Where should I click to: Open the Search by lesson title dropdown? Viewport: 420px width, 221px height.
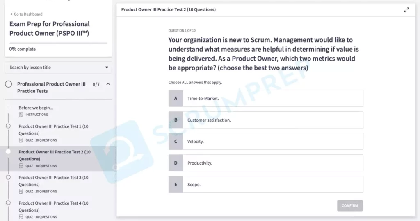click(58, 68)
